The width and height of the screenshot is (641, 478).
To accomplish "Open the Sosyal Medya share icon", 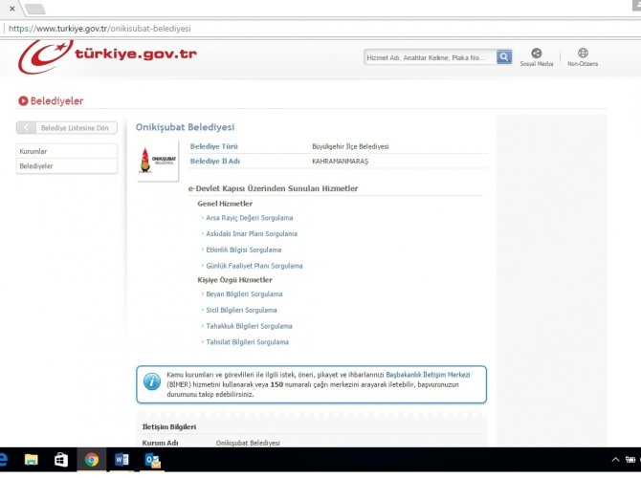I will coord(536,54).
